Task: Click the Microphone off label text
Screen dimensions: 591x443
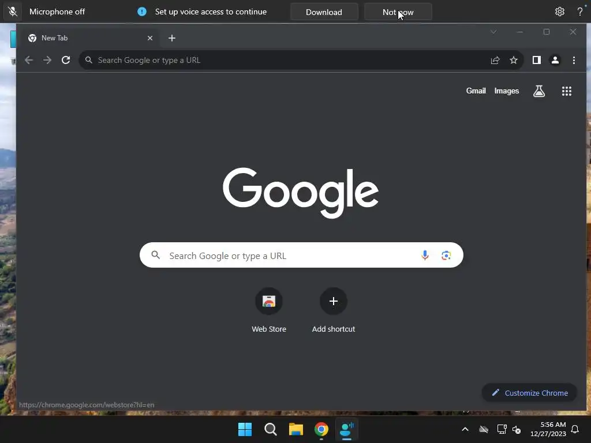Action: click(x=57, y=12)
